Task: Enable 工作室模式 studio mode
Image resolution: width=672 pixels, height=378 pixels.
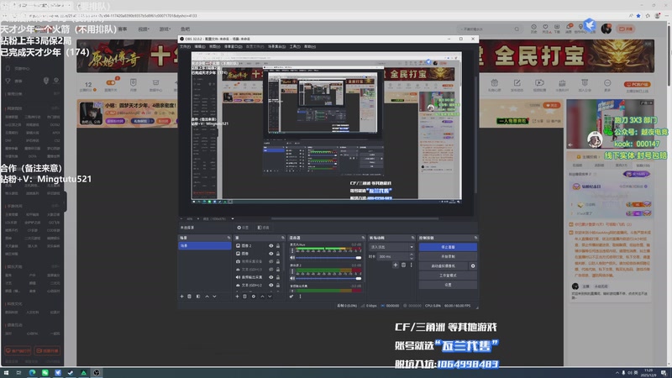Action: pos(448,276)
